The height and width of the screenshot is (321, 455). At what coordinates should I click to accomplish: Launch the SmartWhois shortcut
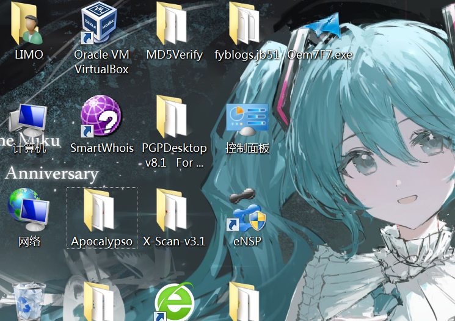[101, 116]
